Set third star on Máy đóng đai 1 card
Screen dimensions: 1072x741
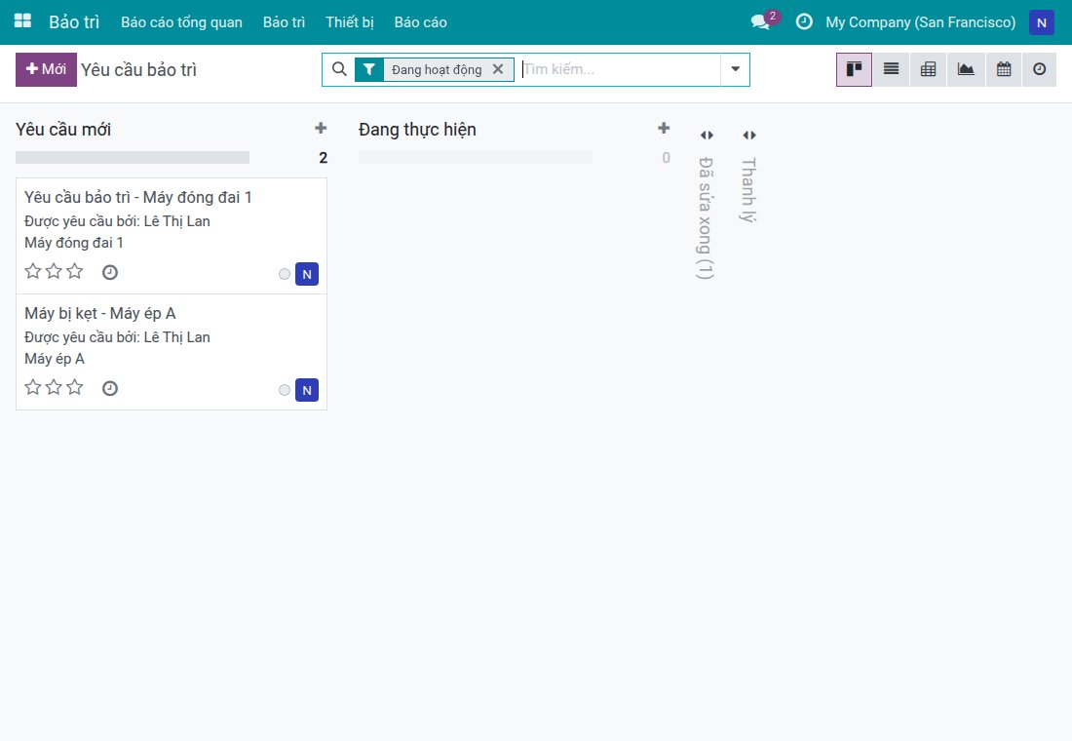pos(75,271)
